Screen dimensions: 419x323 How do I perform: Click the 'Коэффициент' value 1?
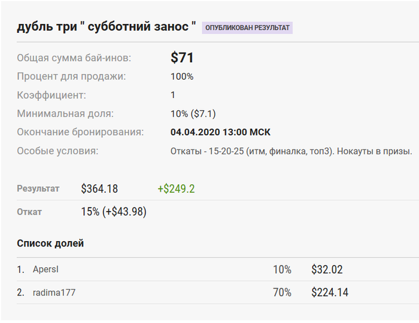(x=173, y=95)
